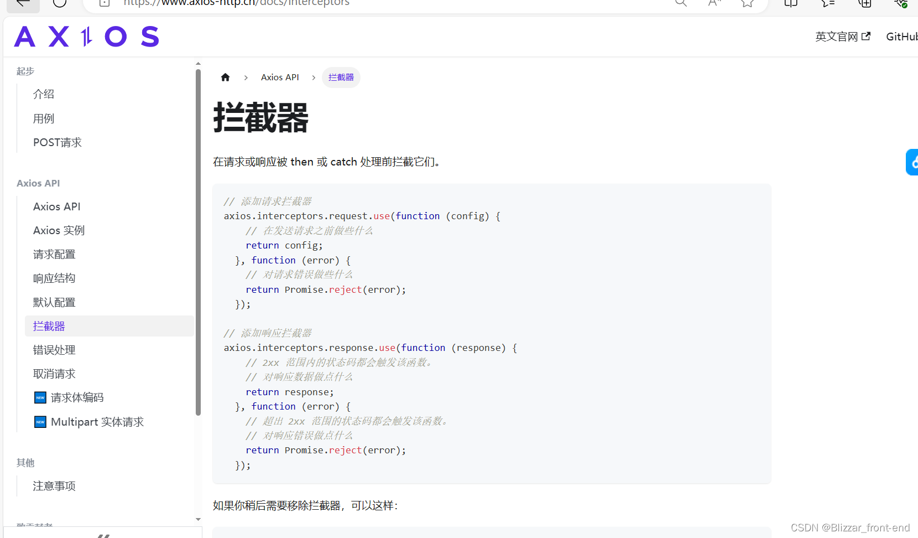The image size is (918, 538).
Task: Click the sidebar scrollbar up arrow
Action: tap(198, 64)
